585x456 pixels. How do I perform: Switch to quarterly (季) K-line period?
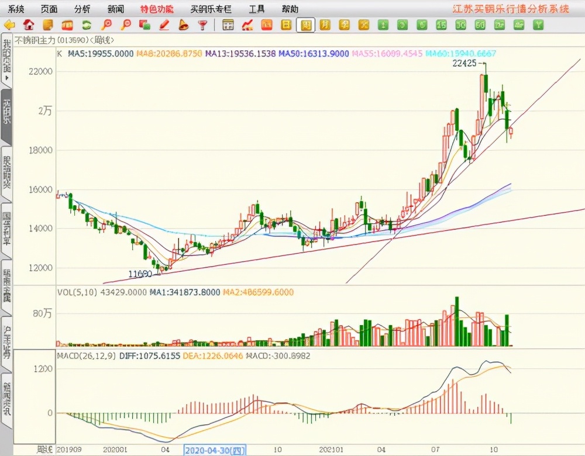344,25
